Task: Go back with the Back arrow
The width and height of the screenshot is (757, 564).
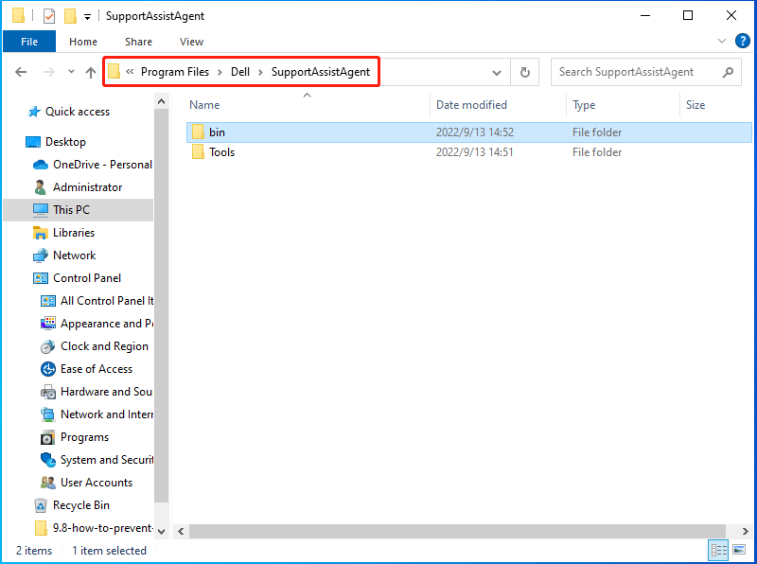Action: (21, 72)
